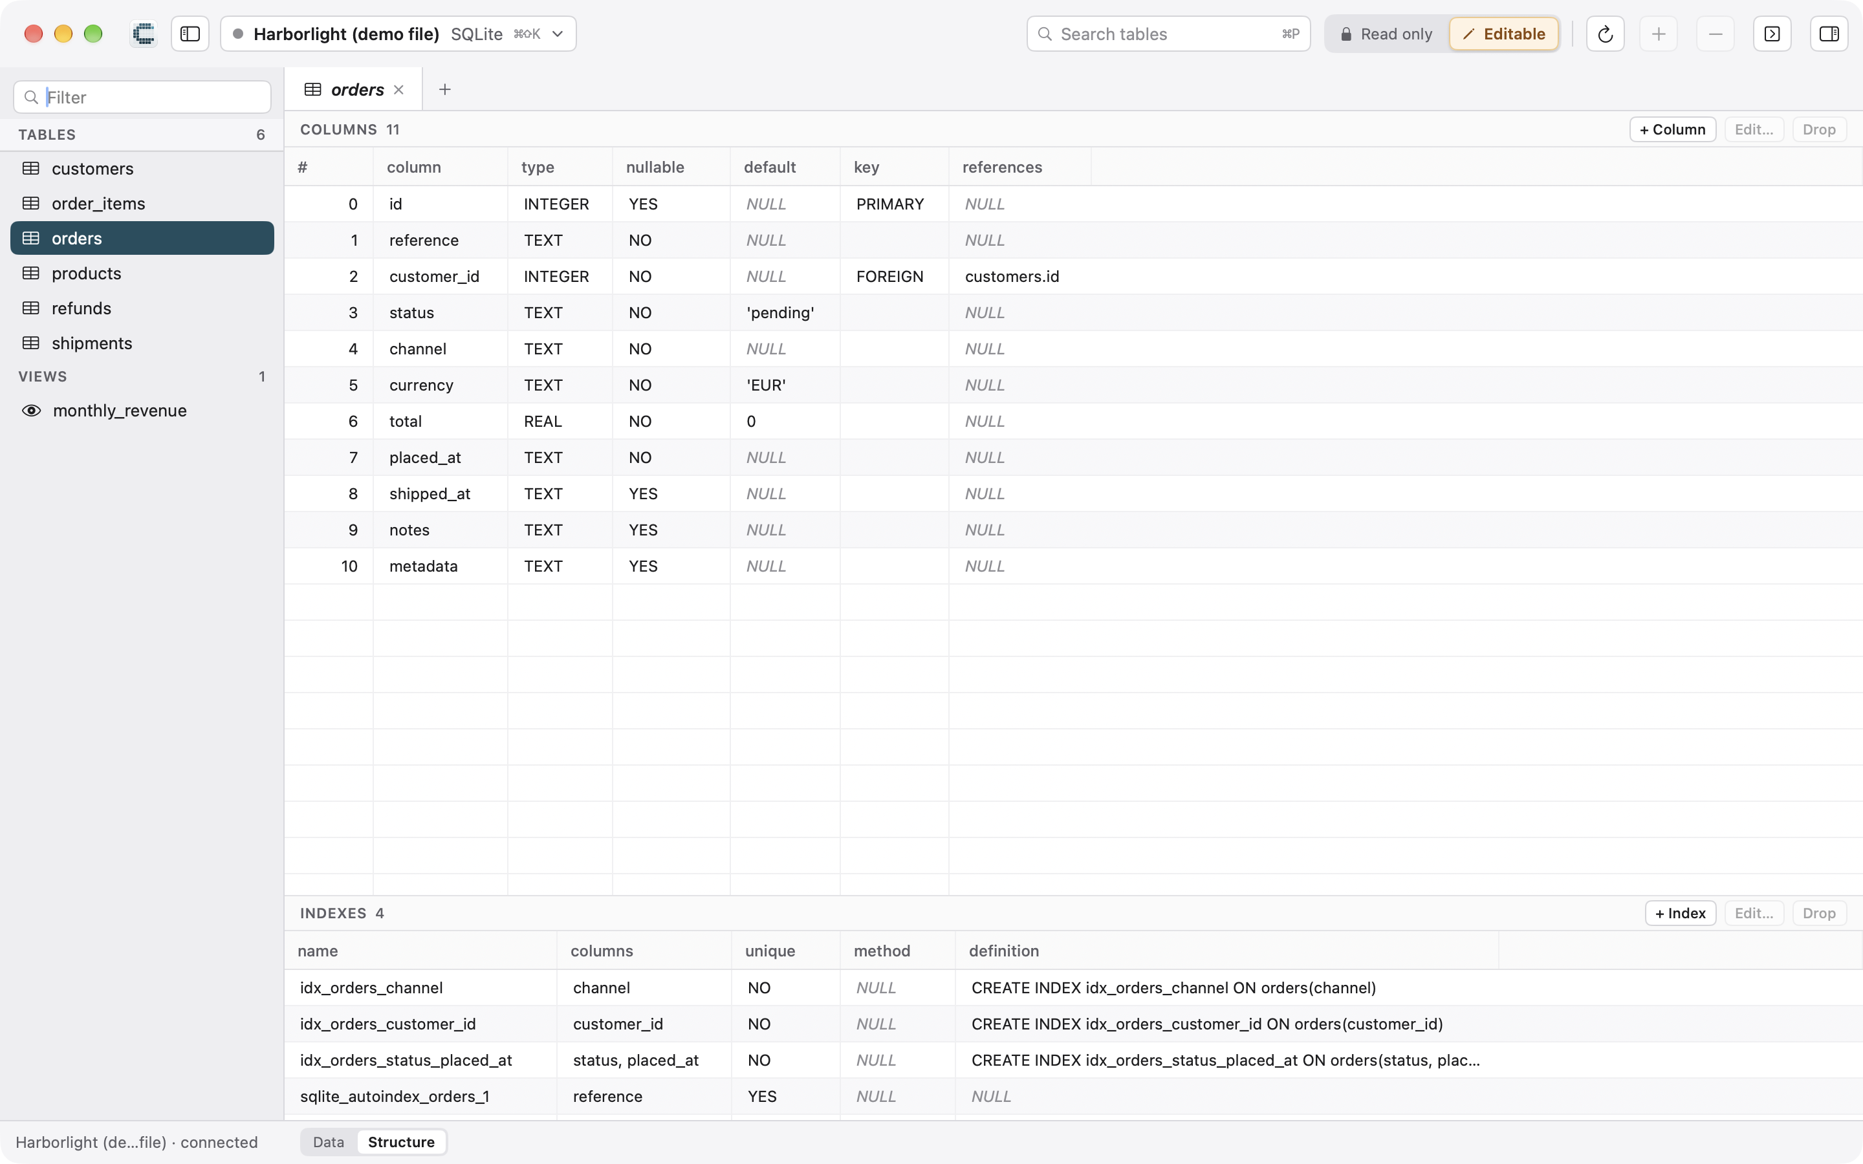Click the magnifier icon in the Filter box
This screenshot has height=1164, width=1863.
(32, 97)
